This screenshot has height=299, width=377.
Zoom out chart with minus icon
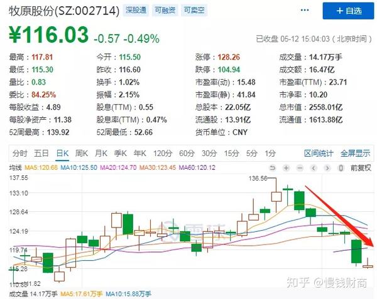tap(300, 168)
